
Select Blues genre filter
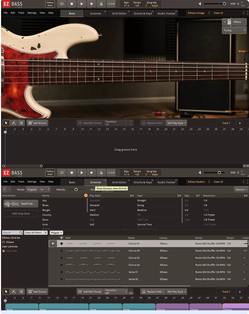pyautogui.click(x=45, y=205)
